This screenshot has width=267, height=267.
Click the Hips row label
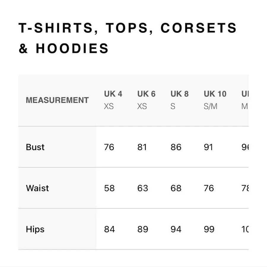(x=35, y=229)
